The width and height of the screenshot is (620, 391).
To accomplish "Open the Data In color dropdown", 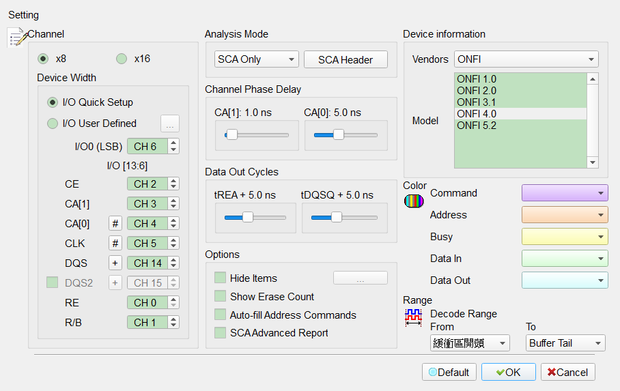I will 565,258.
